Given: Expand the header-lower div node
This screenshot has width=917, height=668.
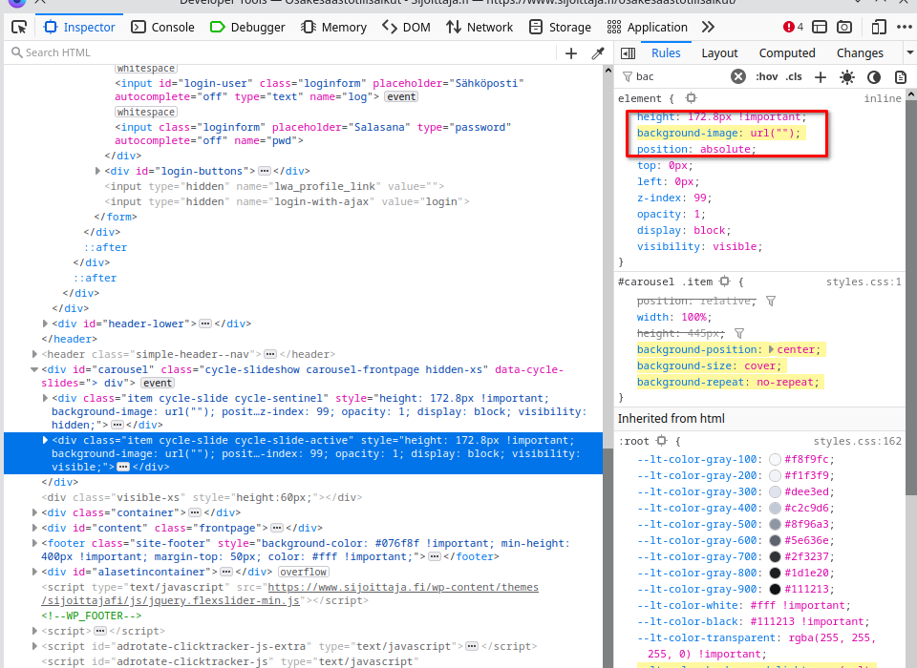Looking at the screenshot, I should 45,324.
